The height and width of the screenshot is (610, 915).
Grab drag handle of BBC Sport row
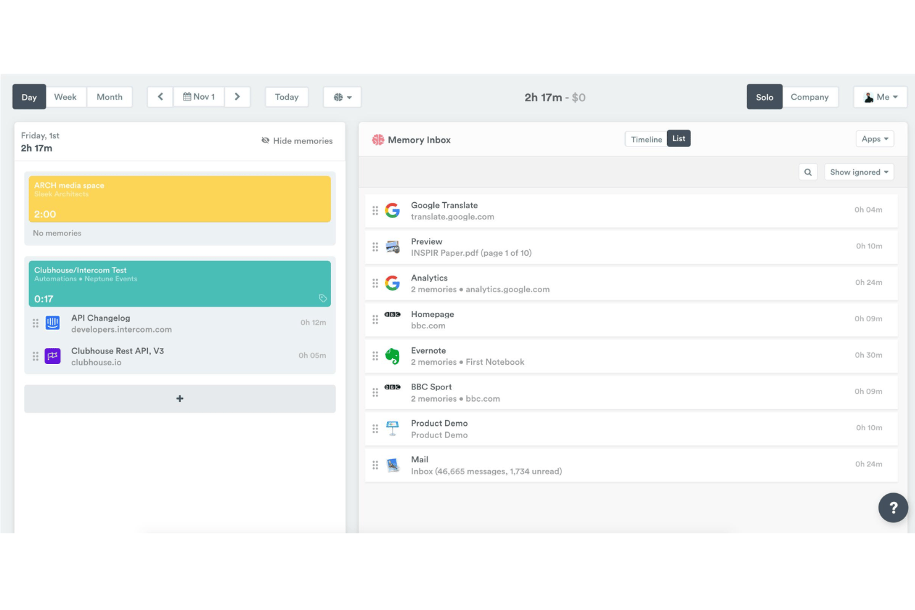375,392
